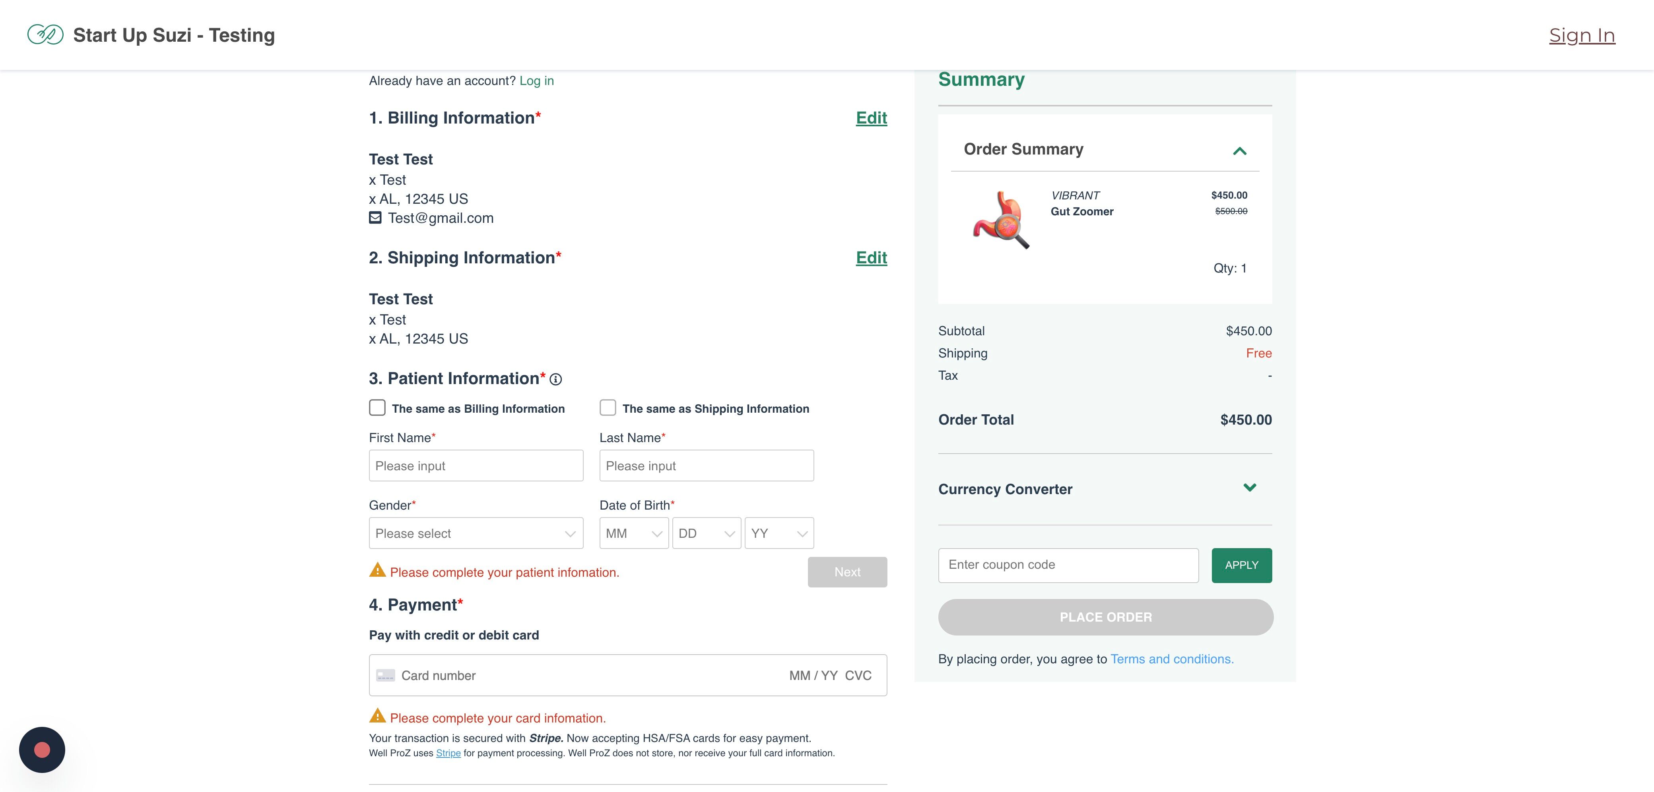Focus the patient First Name input field

tap(476, 466)
